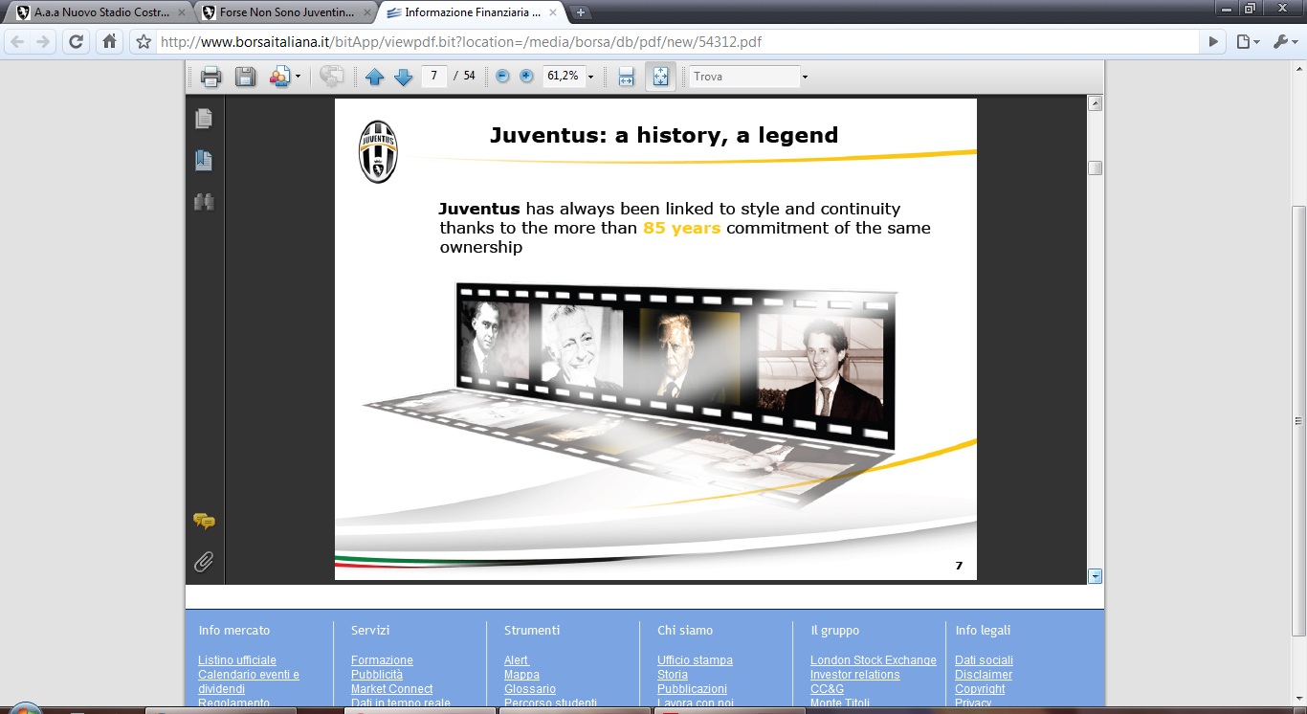The image size is (1307, 714).
Task: Open the wrench customize menu
Action: tap(1283, 42)
